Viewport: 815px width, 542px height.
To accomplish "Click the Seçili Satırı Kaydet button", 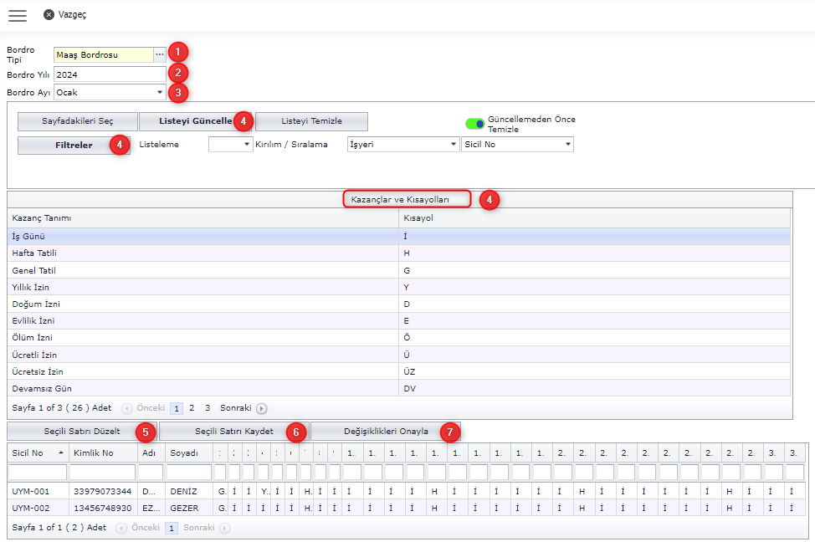I will pyautogui.click(x=234, y=432).
